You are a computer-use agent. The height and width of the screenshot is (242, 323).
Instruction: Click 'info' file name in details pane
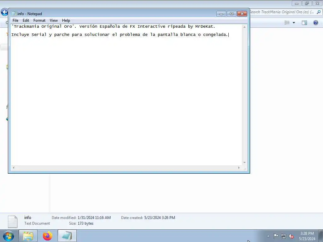pyautogui.click(x=28, y=217)
